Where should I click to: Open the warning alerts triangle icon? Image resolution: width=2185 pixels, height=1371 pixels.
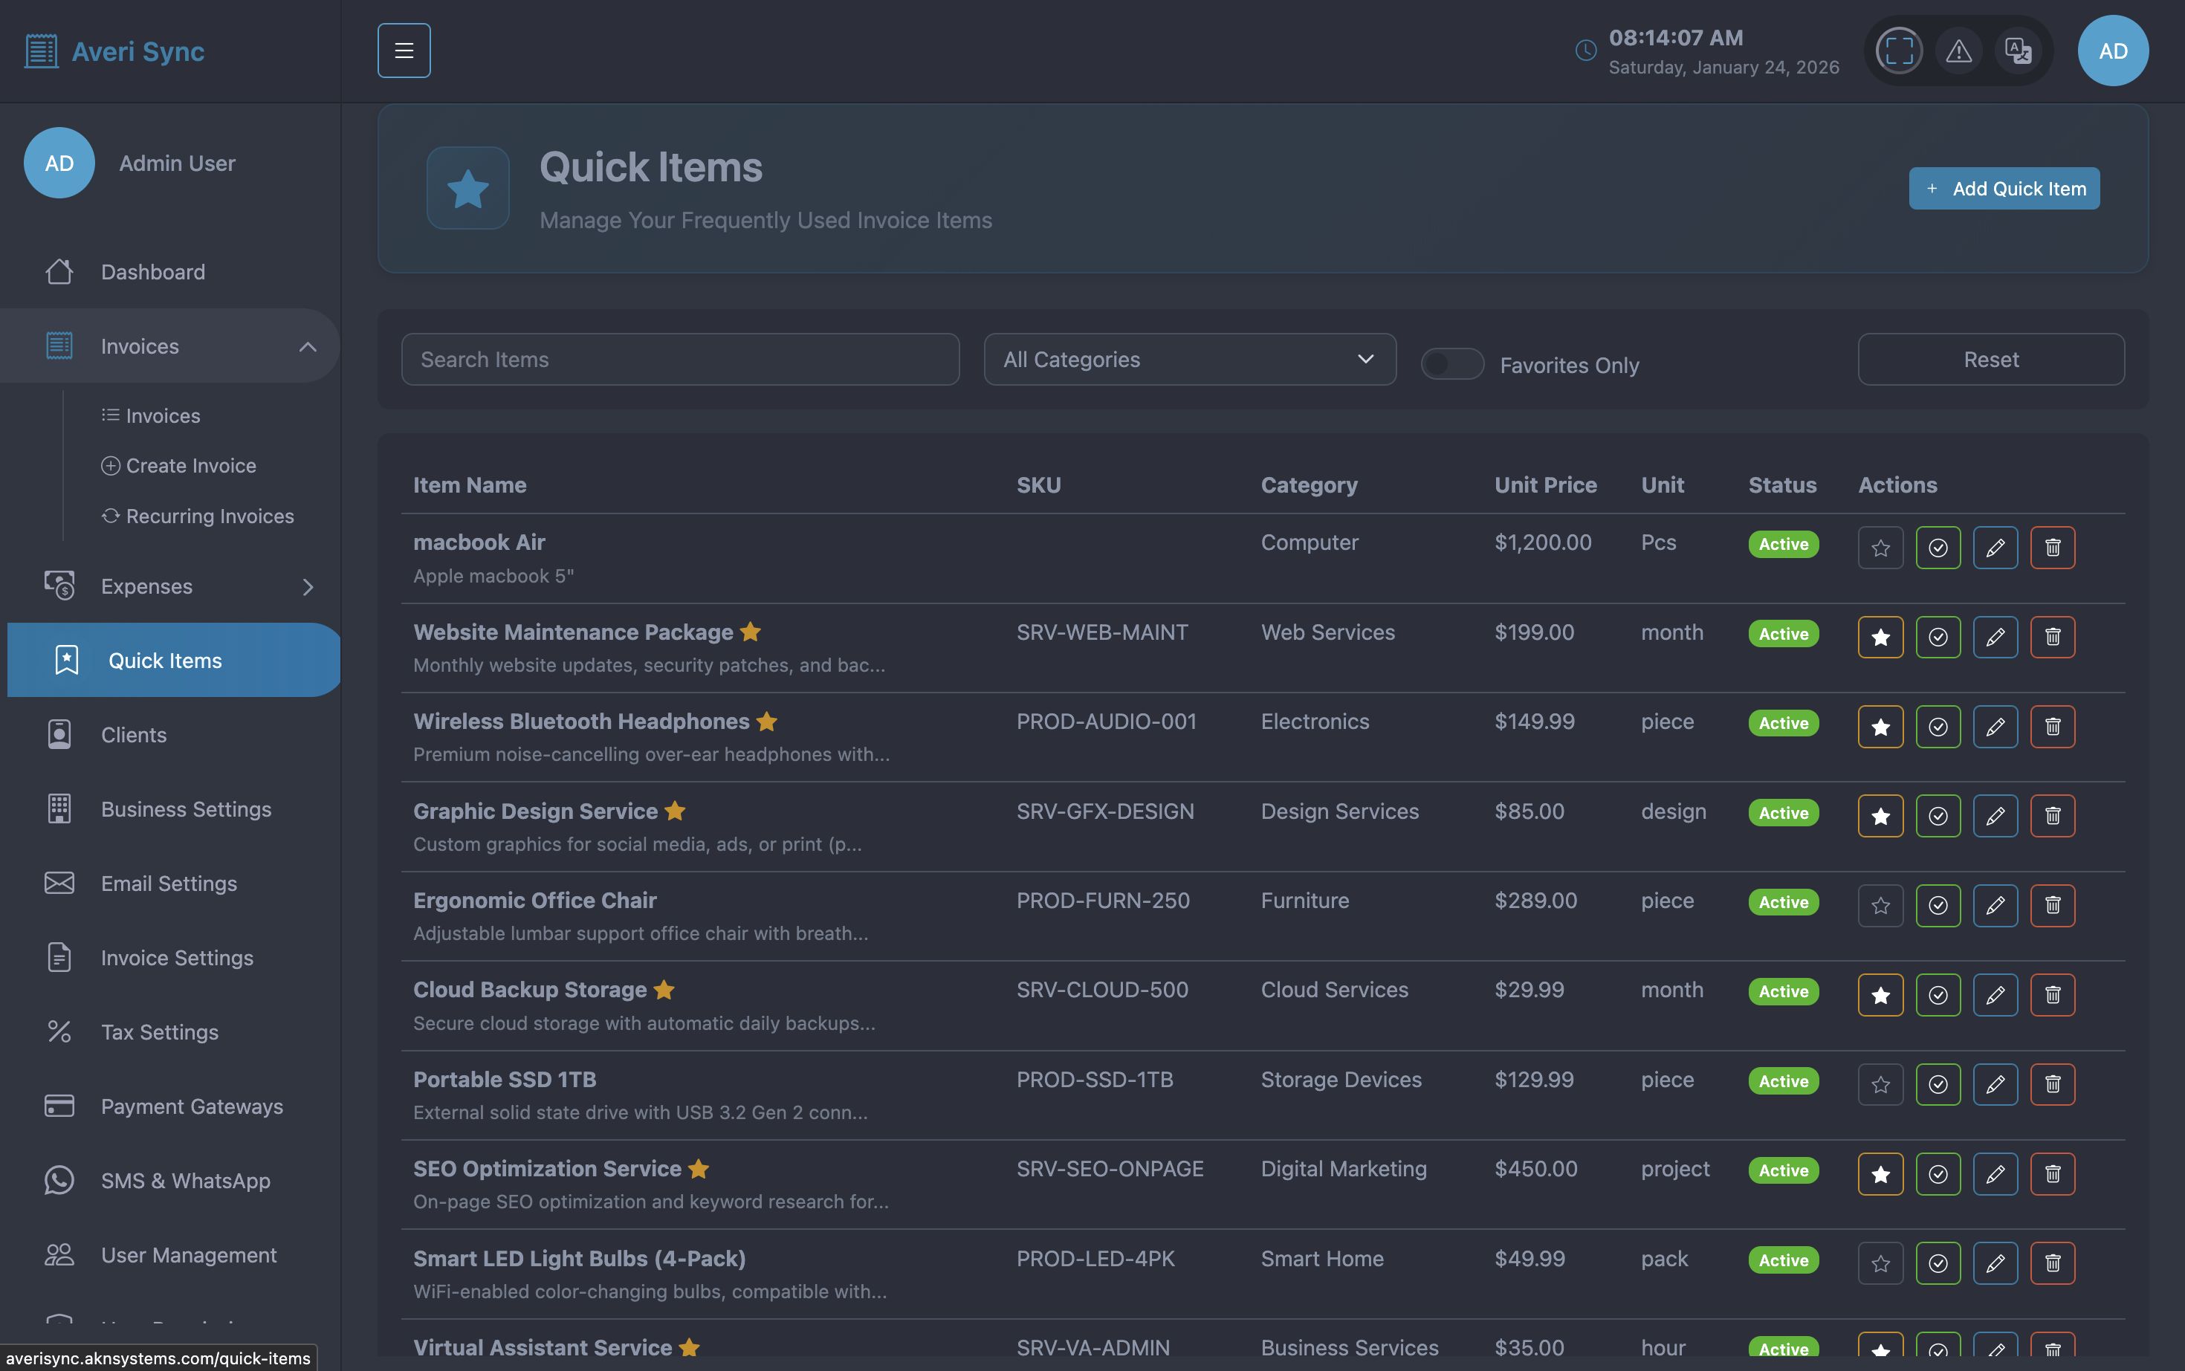[1958, 51]
